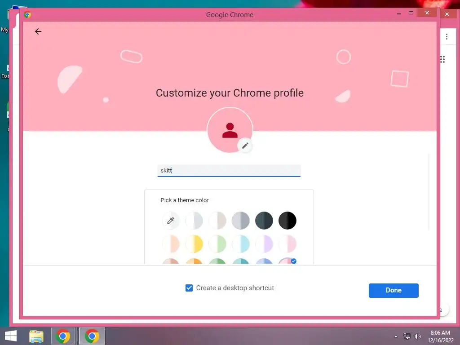Image resolution: width=460 pixels, height=345 pixels.
Task: Select the checked pink theme color
Action: pyautogui.click(x=287, y=261)
